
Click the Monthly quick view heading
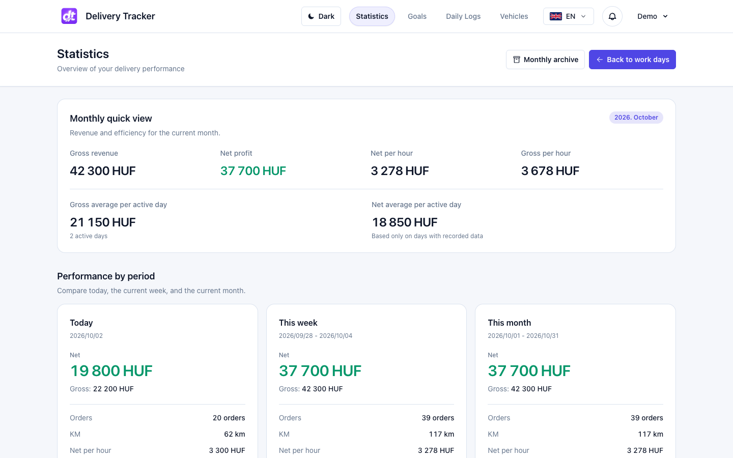(111, 119)
